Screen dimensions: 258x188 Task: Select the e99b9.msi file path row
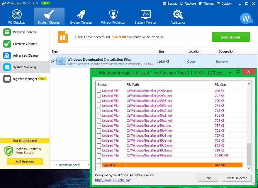click(149, 135)
